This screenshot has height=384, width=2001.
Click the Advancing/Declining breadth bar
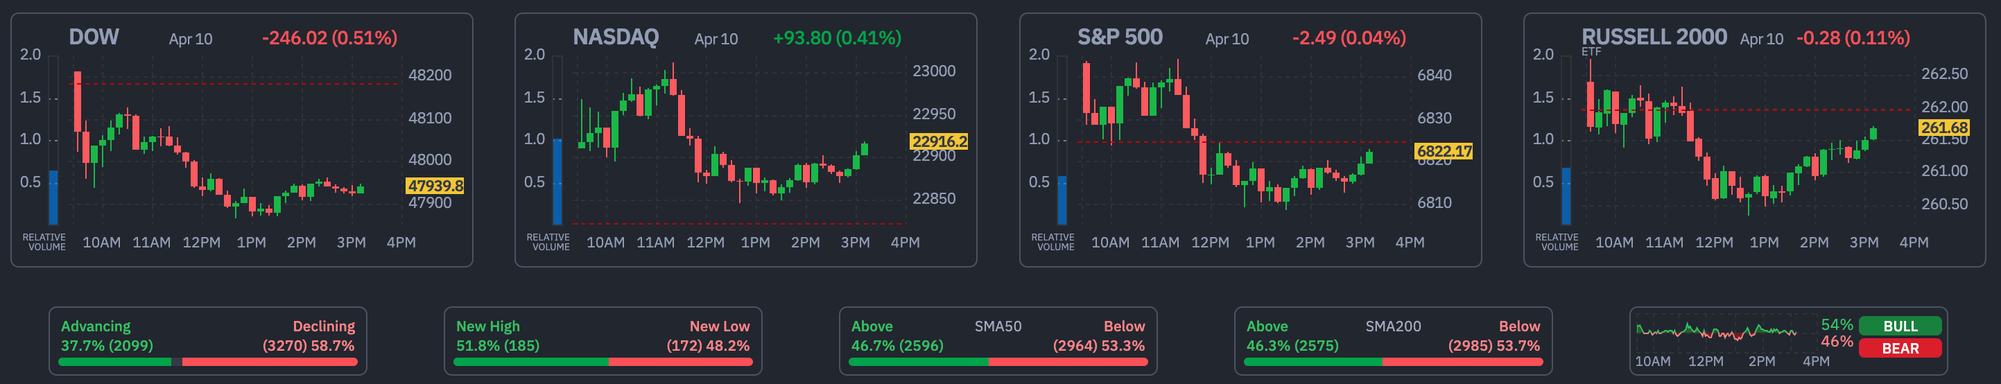click(x=207, y=361)
